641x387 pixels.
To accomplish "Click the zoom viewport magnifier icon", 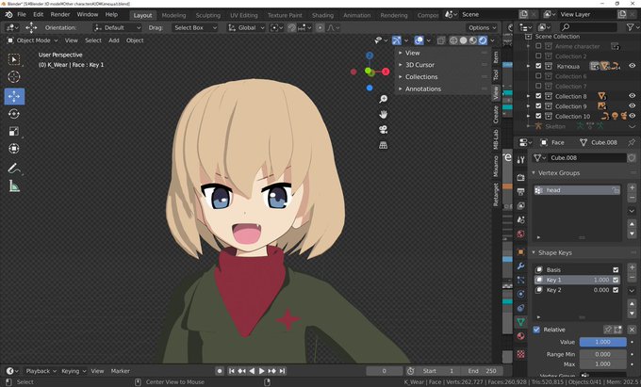I will click(x=383, y=99).
